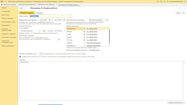187x105 pixels.
Task: Switch to Начальная страница tab
Action: pyautogui.click(x=9, y=5)
